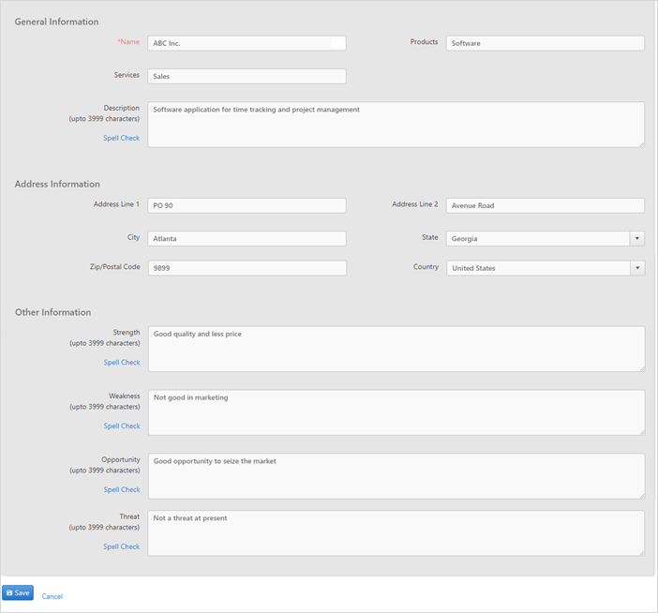This screenshot has height=613, width=658.
Task: Run Spell Check for Strength
Action: click(x=122, y=362)
